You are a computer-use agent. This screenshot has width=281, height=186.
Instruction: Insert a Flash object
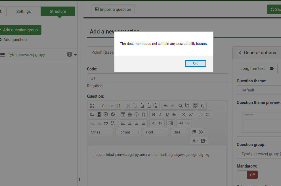point(113,114)
